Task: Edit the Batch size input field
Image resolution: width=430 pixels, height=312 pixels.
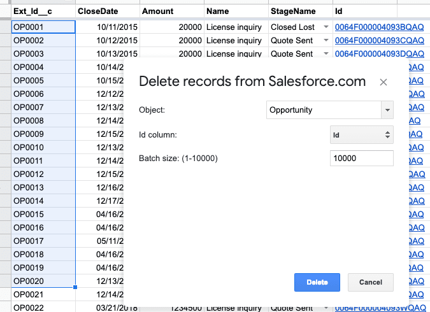Action: tap(361, 158)
